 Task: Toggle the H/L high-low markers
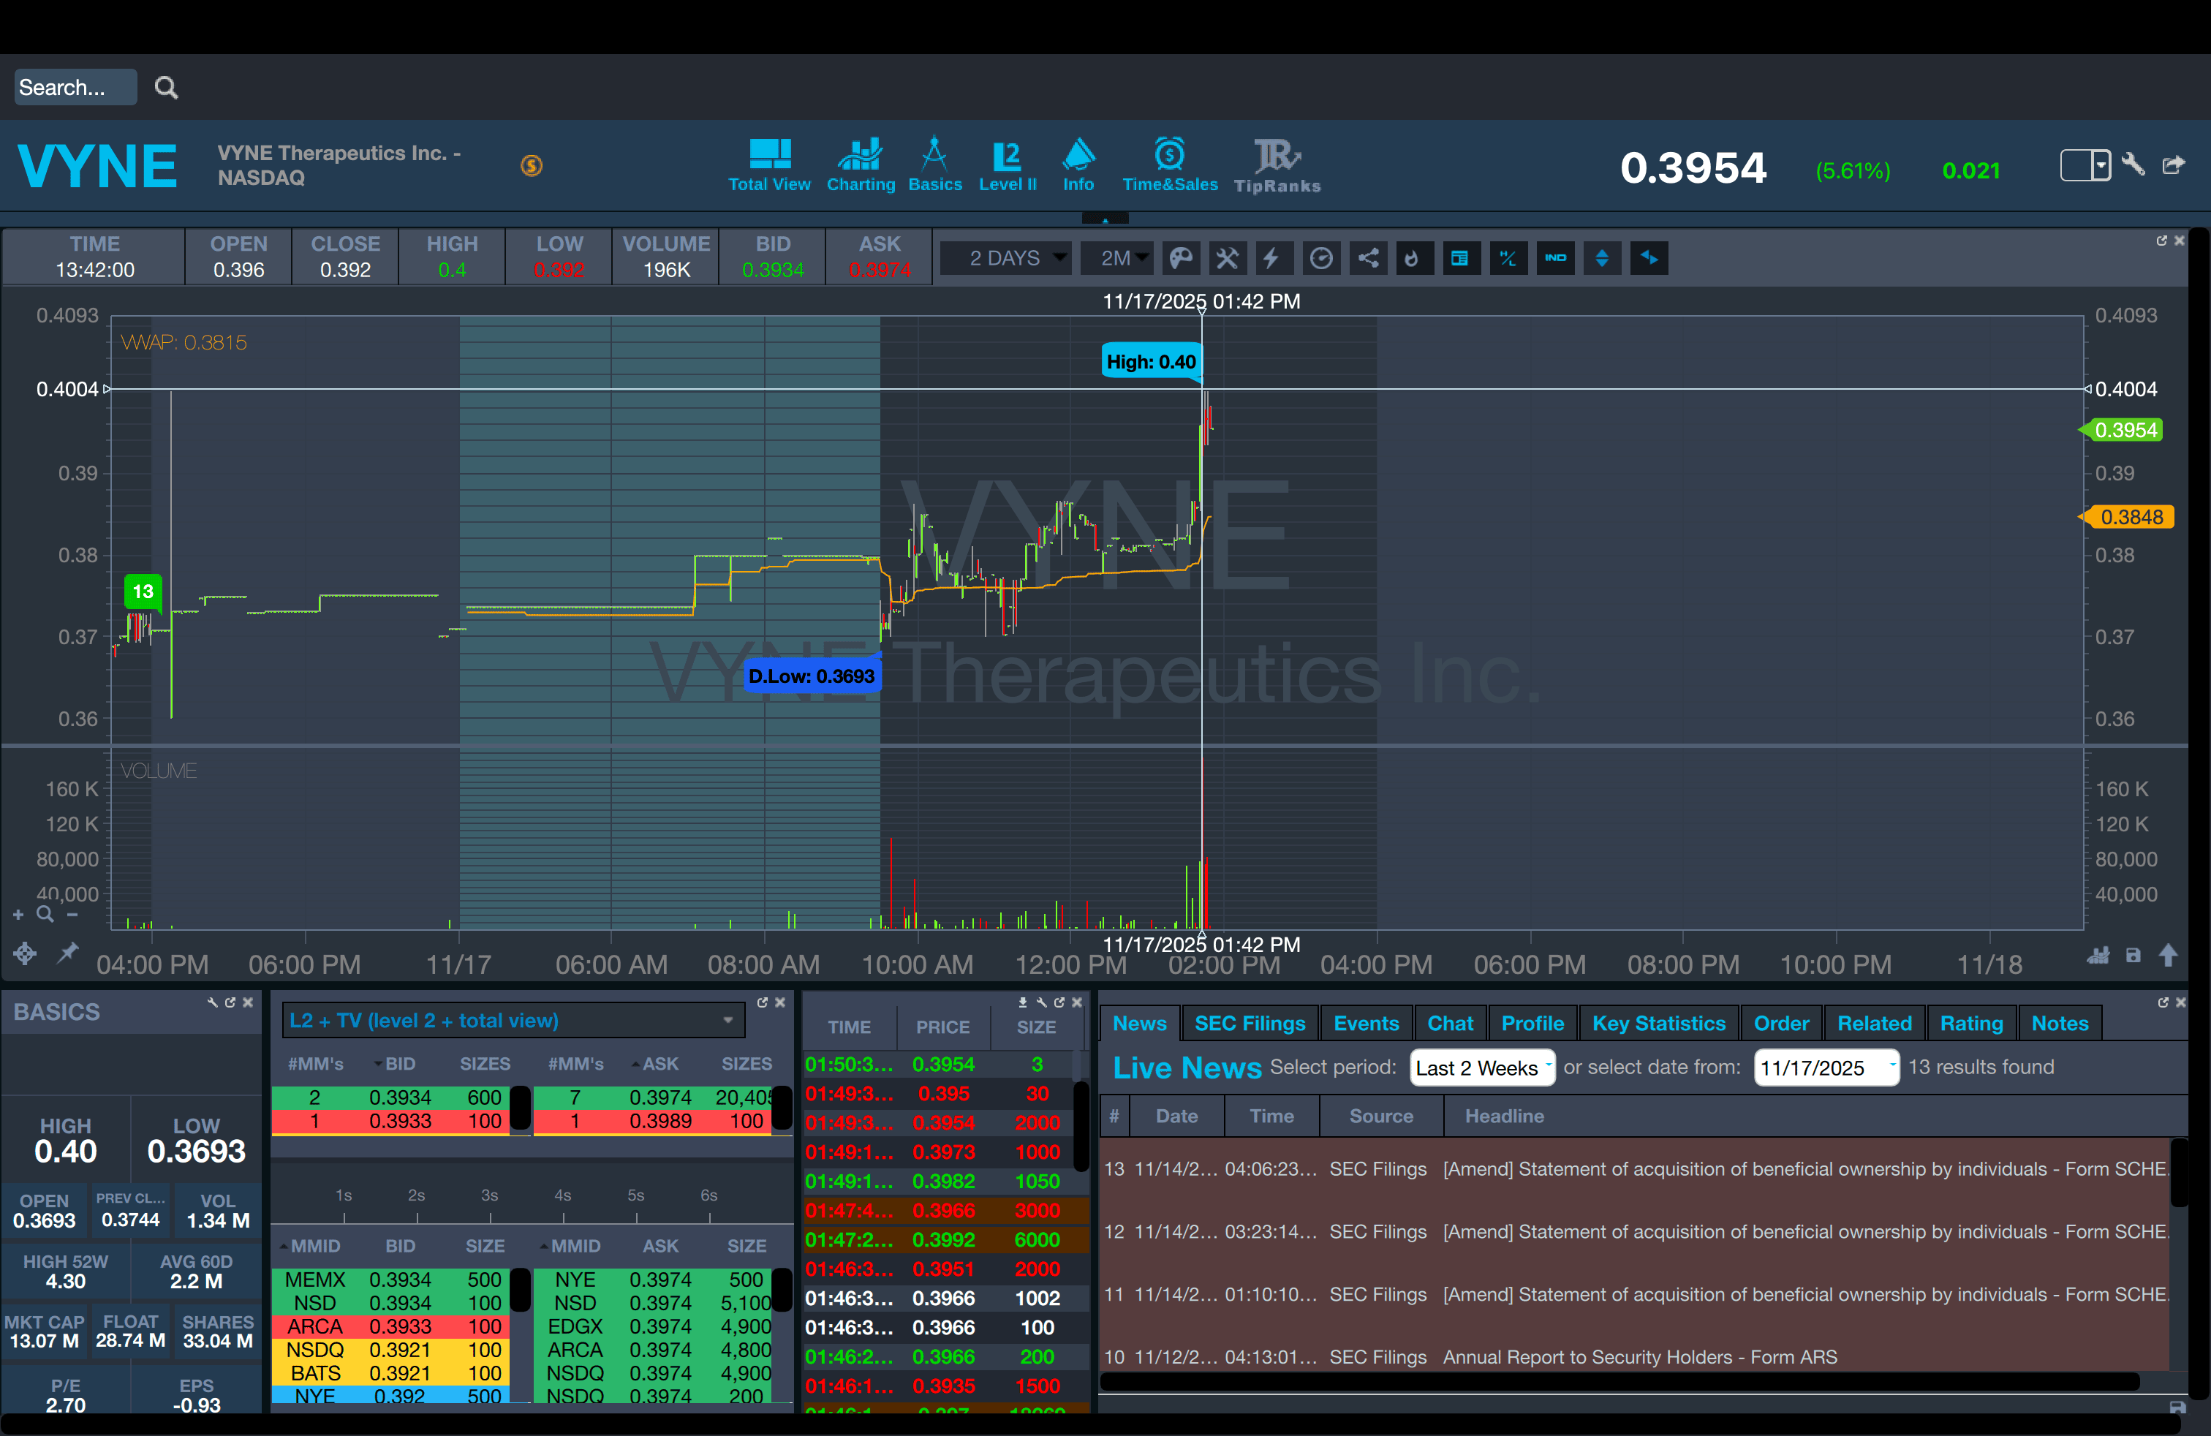click(1508, 258)
